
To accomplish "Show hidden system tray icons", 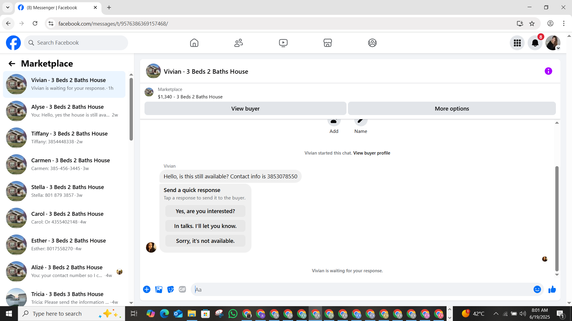I will (x=496, y=314).
